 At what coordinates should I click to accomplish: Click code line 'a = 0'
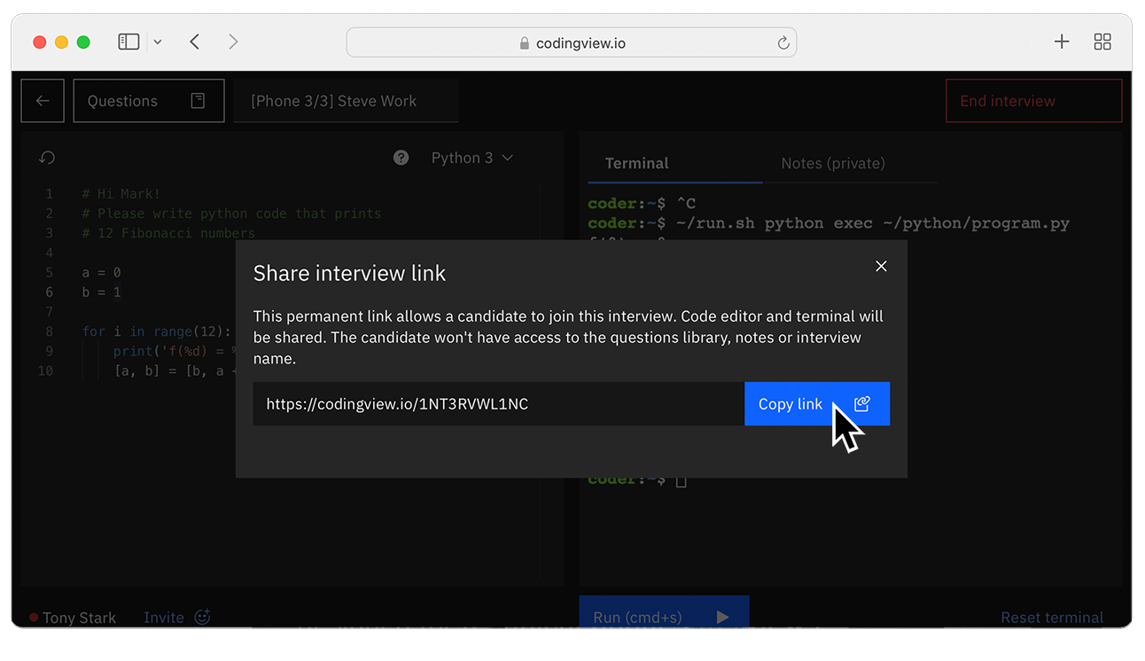(101, 273)
